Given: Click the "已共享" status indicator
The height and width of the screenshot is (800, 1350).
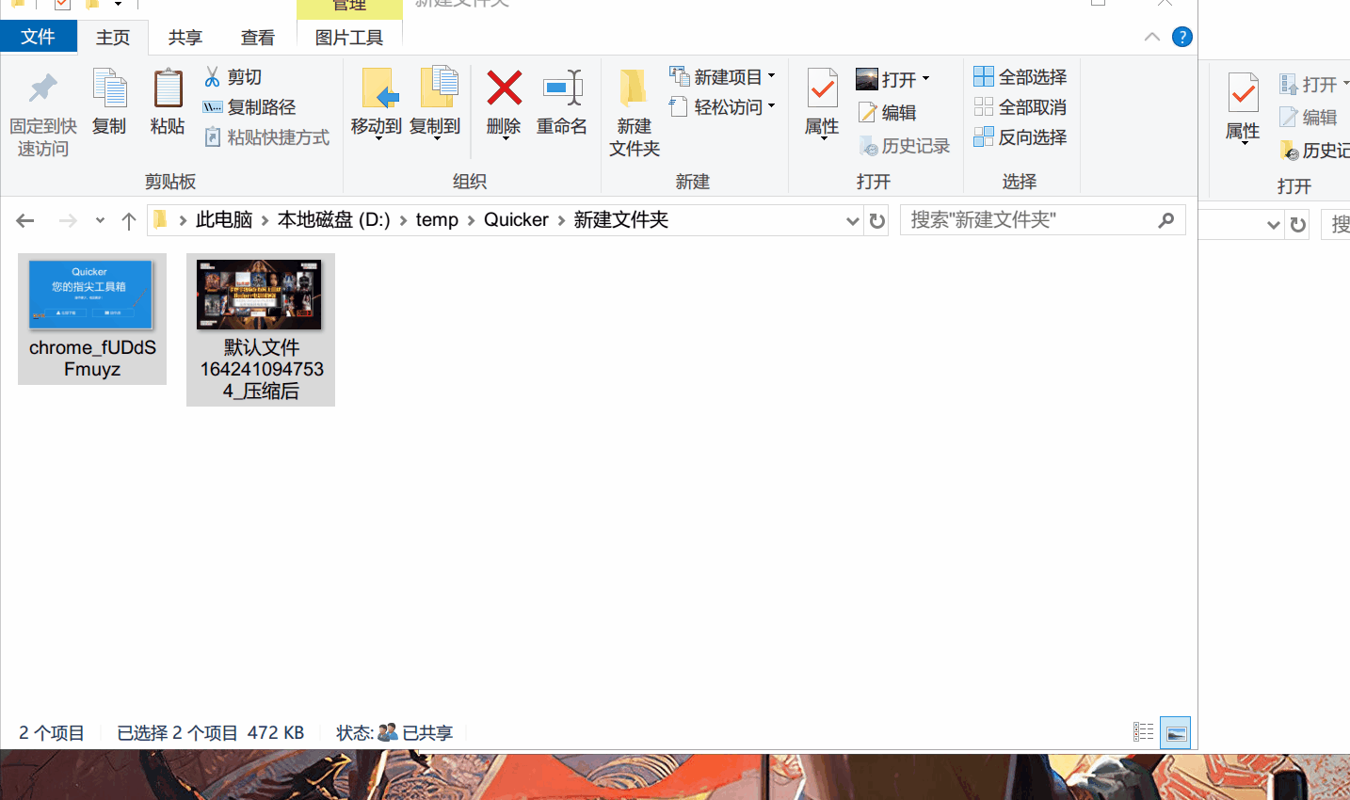Looking at the screenshot, I should (415, 733).
